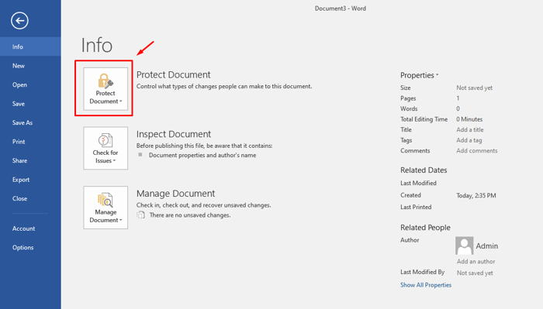The height and width of the screenshot is (309, 543).
Task: Open Word Options from sidebar
Action: pos(30,248)
